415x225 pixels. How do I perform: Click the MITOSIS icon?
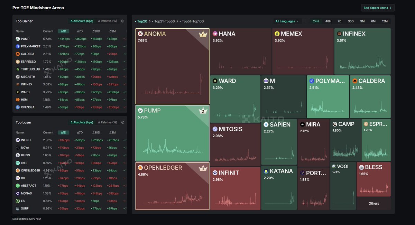tap(215, 129)
